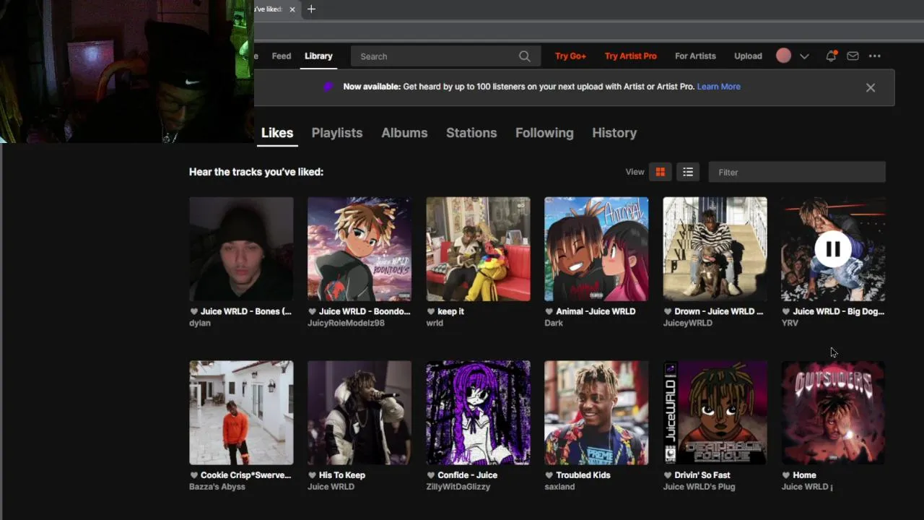
Task: Toggle like heart on Confide - Juice
Action: [430, 475]
